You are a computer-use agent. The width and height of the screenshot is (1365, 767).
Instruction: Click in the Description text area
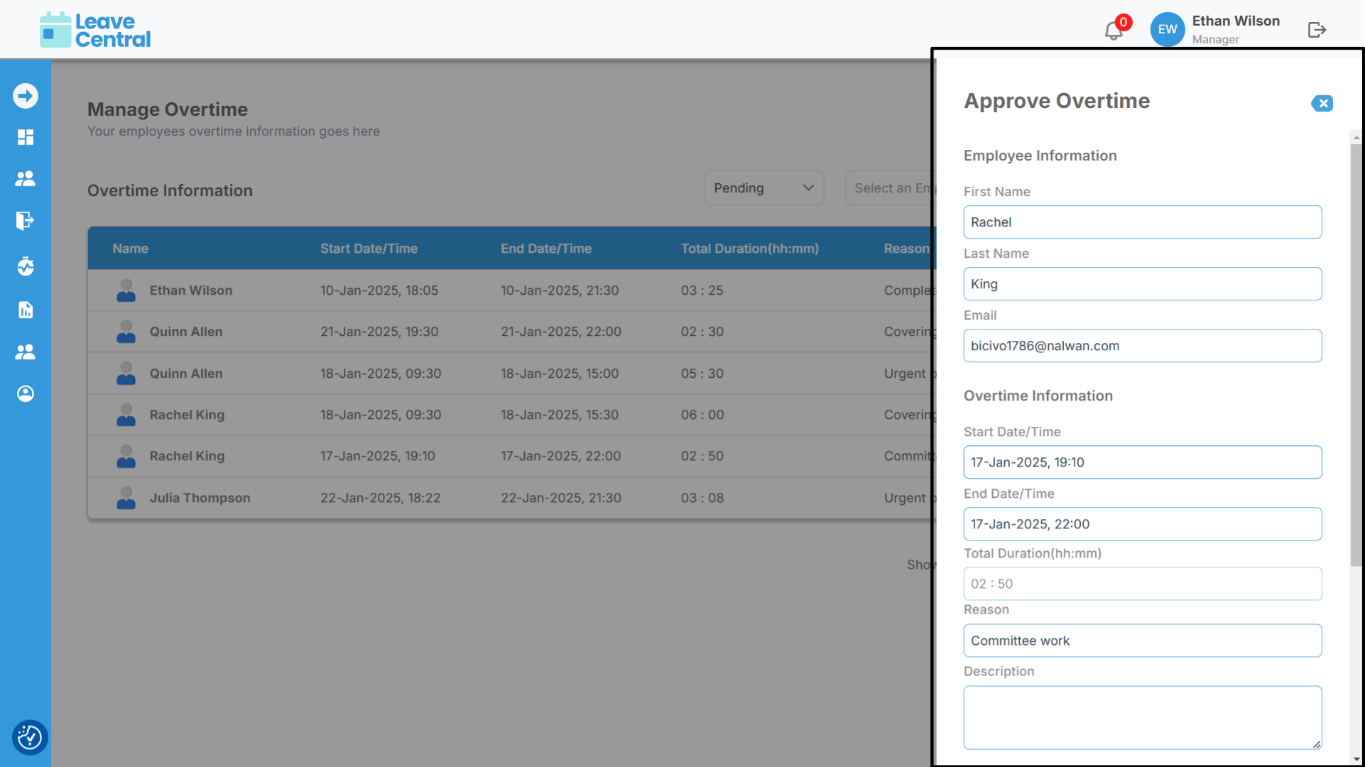[1142, 717]
